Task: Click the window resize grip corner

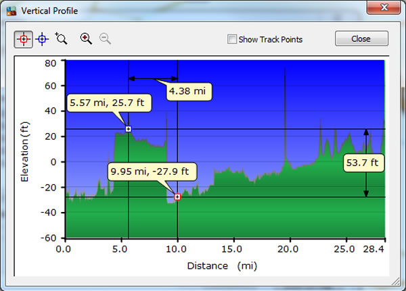Action: click(x=396, y=282)
